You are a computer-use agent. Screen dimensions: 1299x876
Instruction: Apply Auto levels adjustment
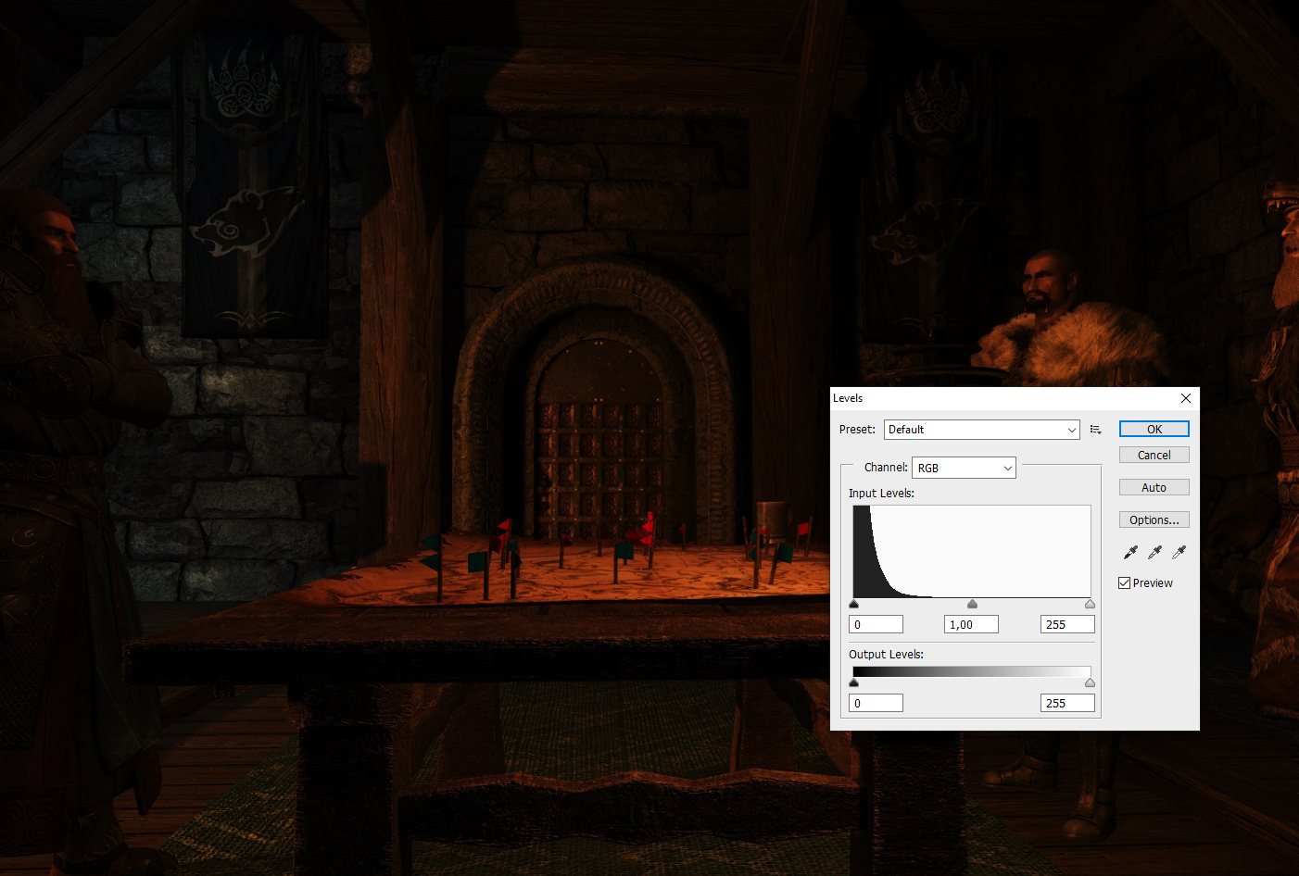coord(1154,487)
